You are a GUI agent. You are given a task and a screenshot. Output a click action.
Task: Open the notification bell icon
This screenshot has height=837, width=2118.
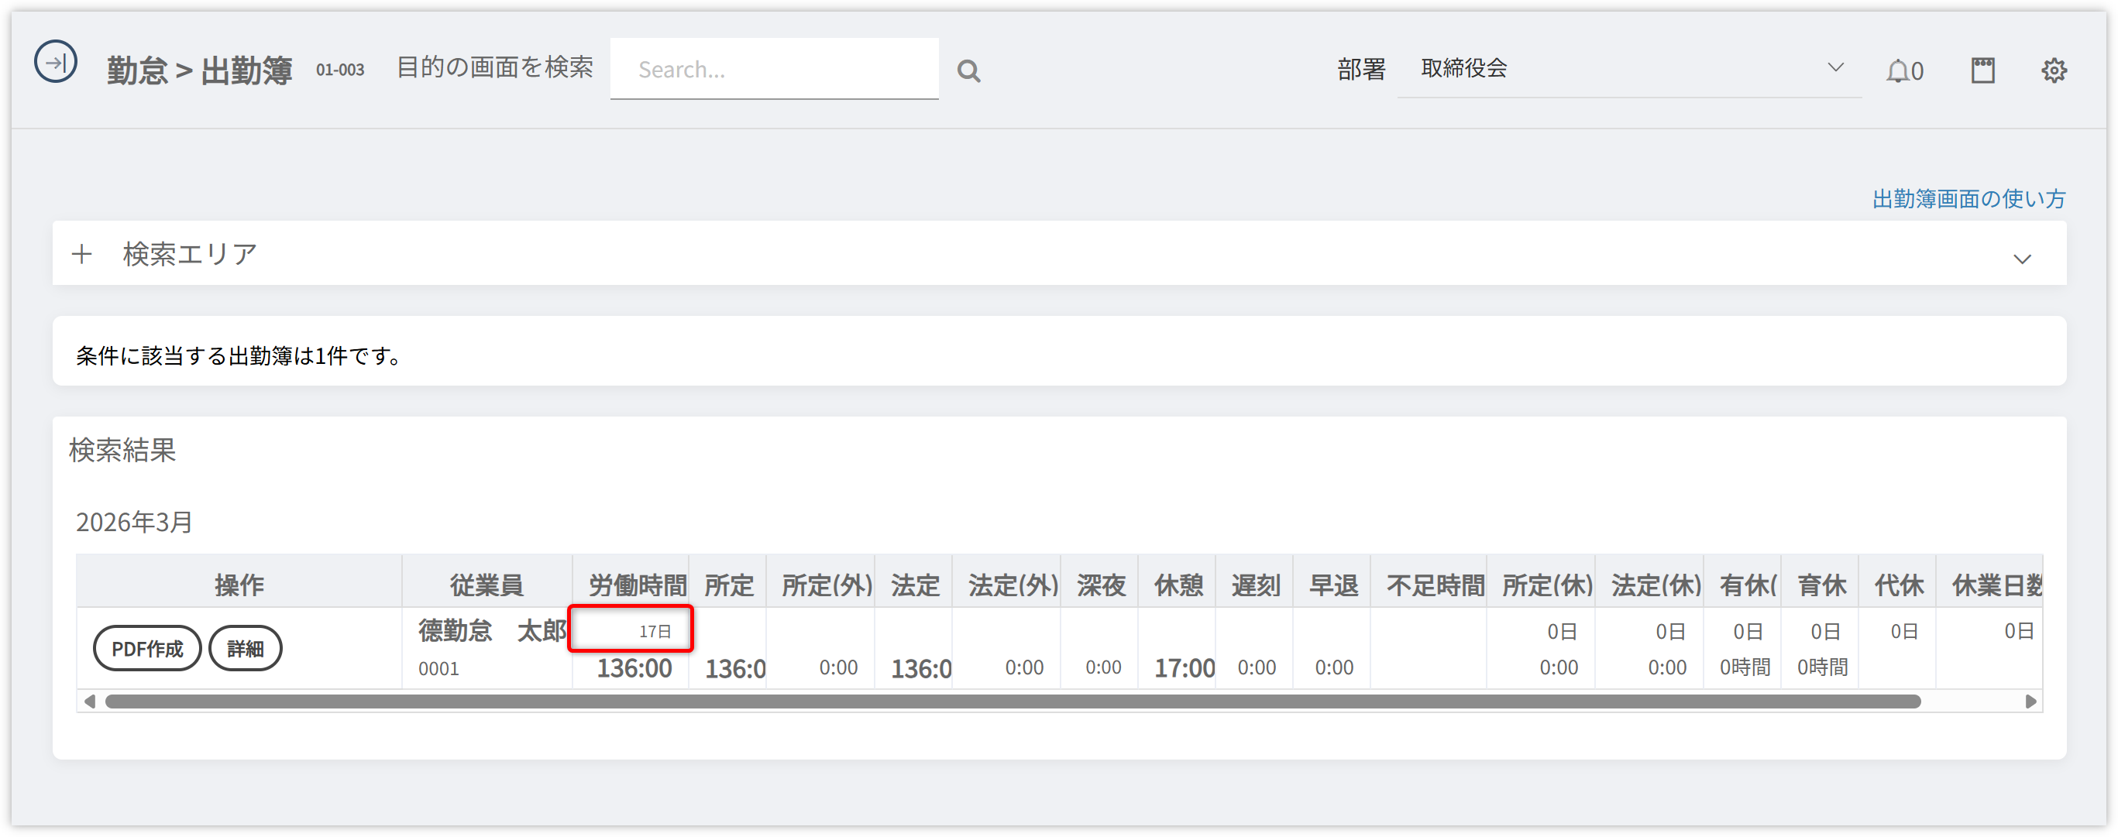point(1897,71)
